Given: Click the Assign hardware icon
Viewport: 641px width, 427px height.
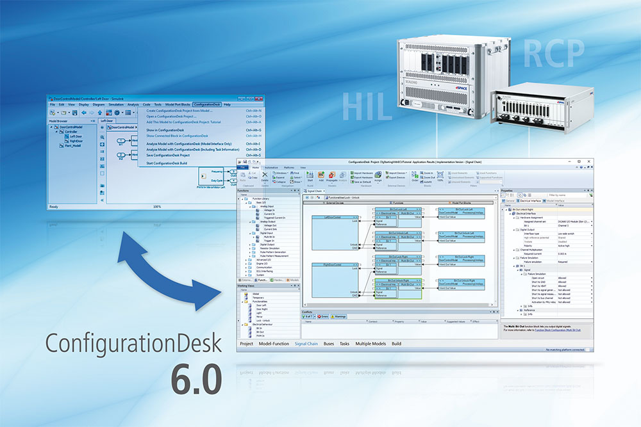Looking at the screenshot, I should [x=378, y=176].
